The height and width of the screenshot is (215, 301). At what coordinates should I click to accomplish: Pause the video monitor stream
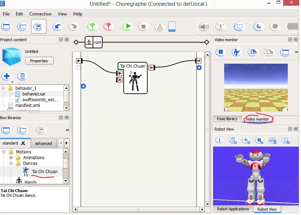[x=221, y=52]
